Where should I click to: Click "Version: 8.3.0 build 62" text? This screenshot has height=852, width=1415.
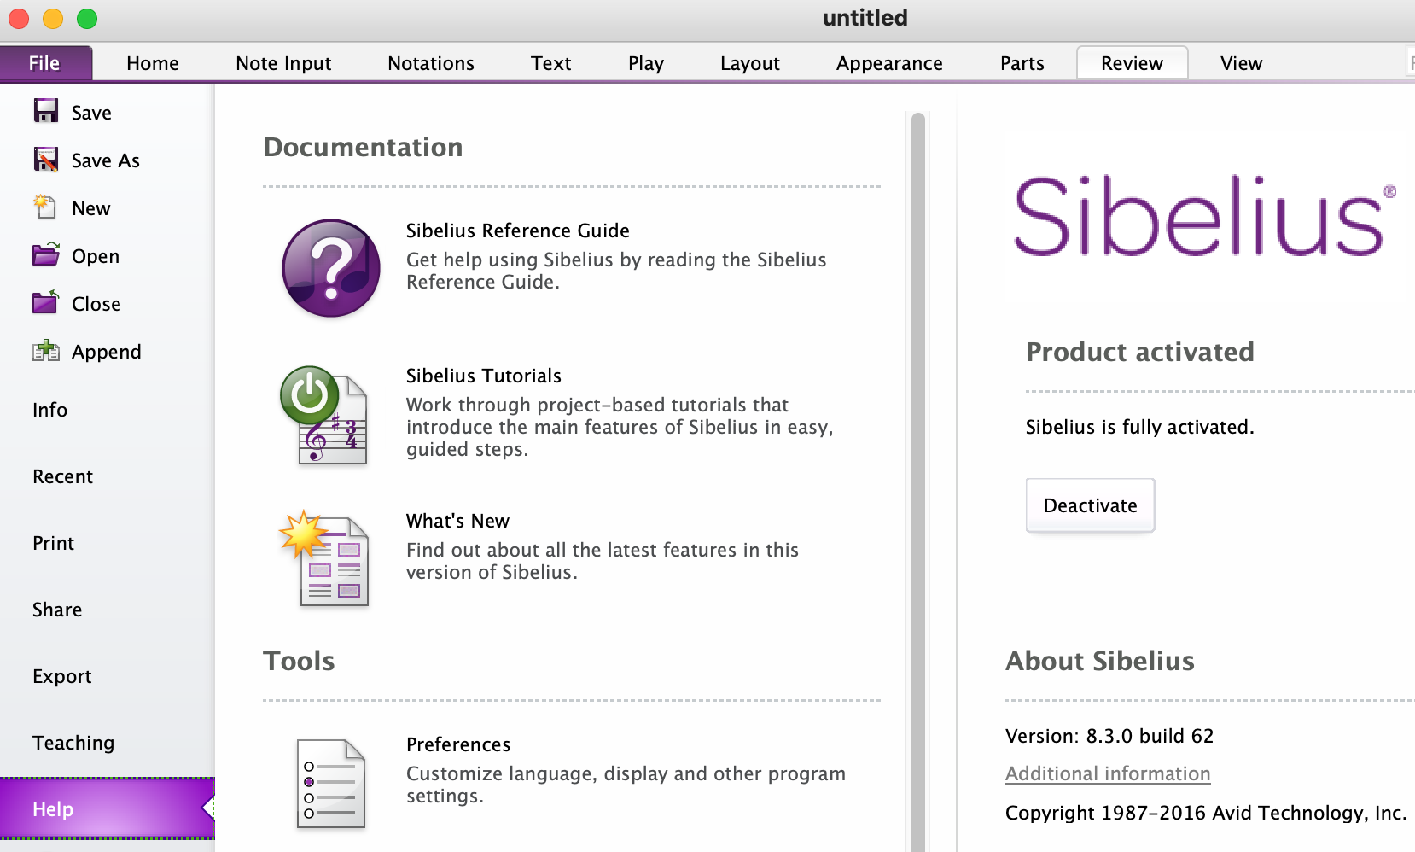1109,736
